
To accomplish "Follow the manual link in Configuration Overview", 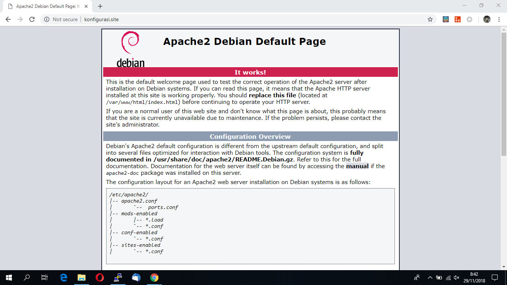I will click(357, 166).
